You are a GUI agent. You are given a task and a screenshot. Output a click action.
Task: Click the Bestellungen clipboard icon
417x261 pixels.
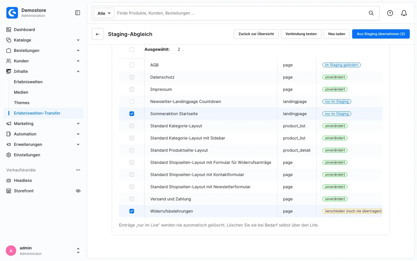pyautogui.click(x=9, y=50)
